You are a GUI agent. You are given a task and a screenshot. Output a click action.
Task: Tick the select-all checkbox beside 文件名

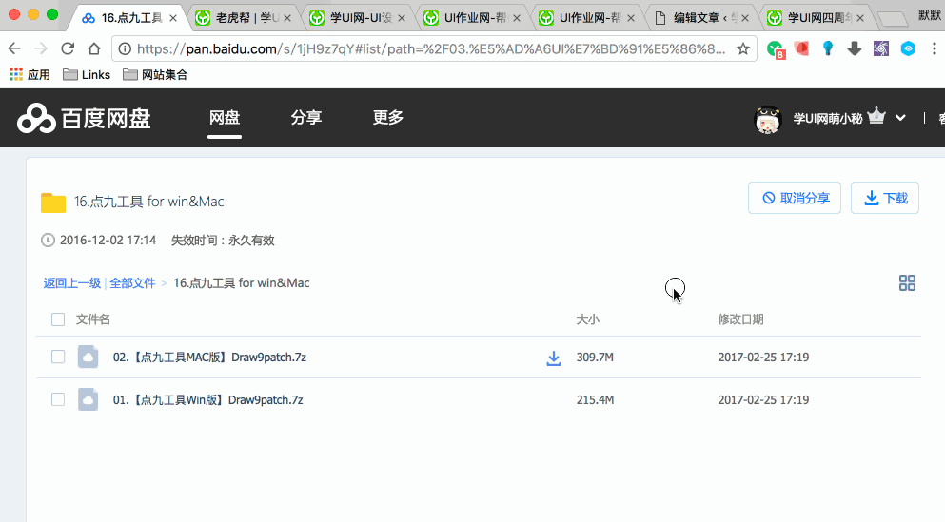[x=58, y=319]
